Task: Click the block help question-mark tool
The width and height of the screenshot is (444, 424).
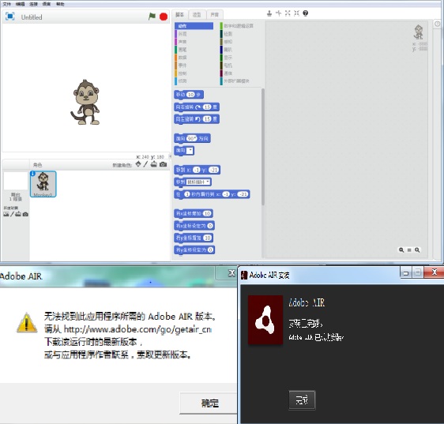Action: (306, 13)
